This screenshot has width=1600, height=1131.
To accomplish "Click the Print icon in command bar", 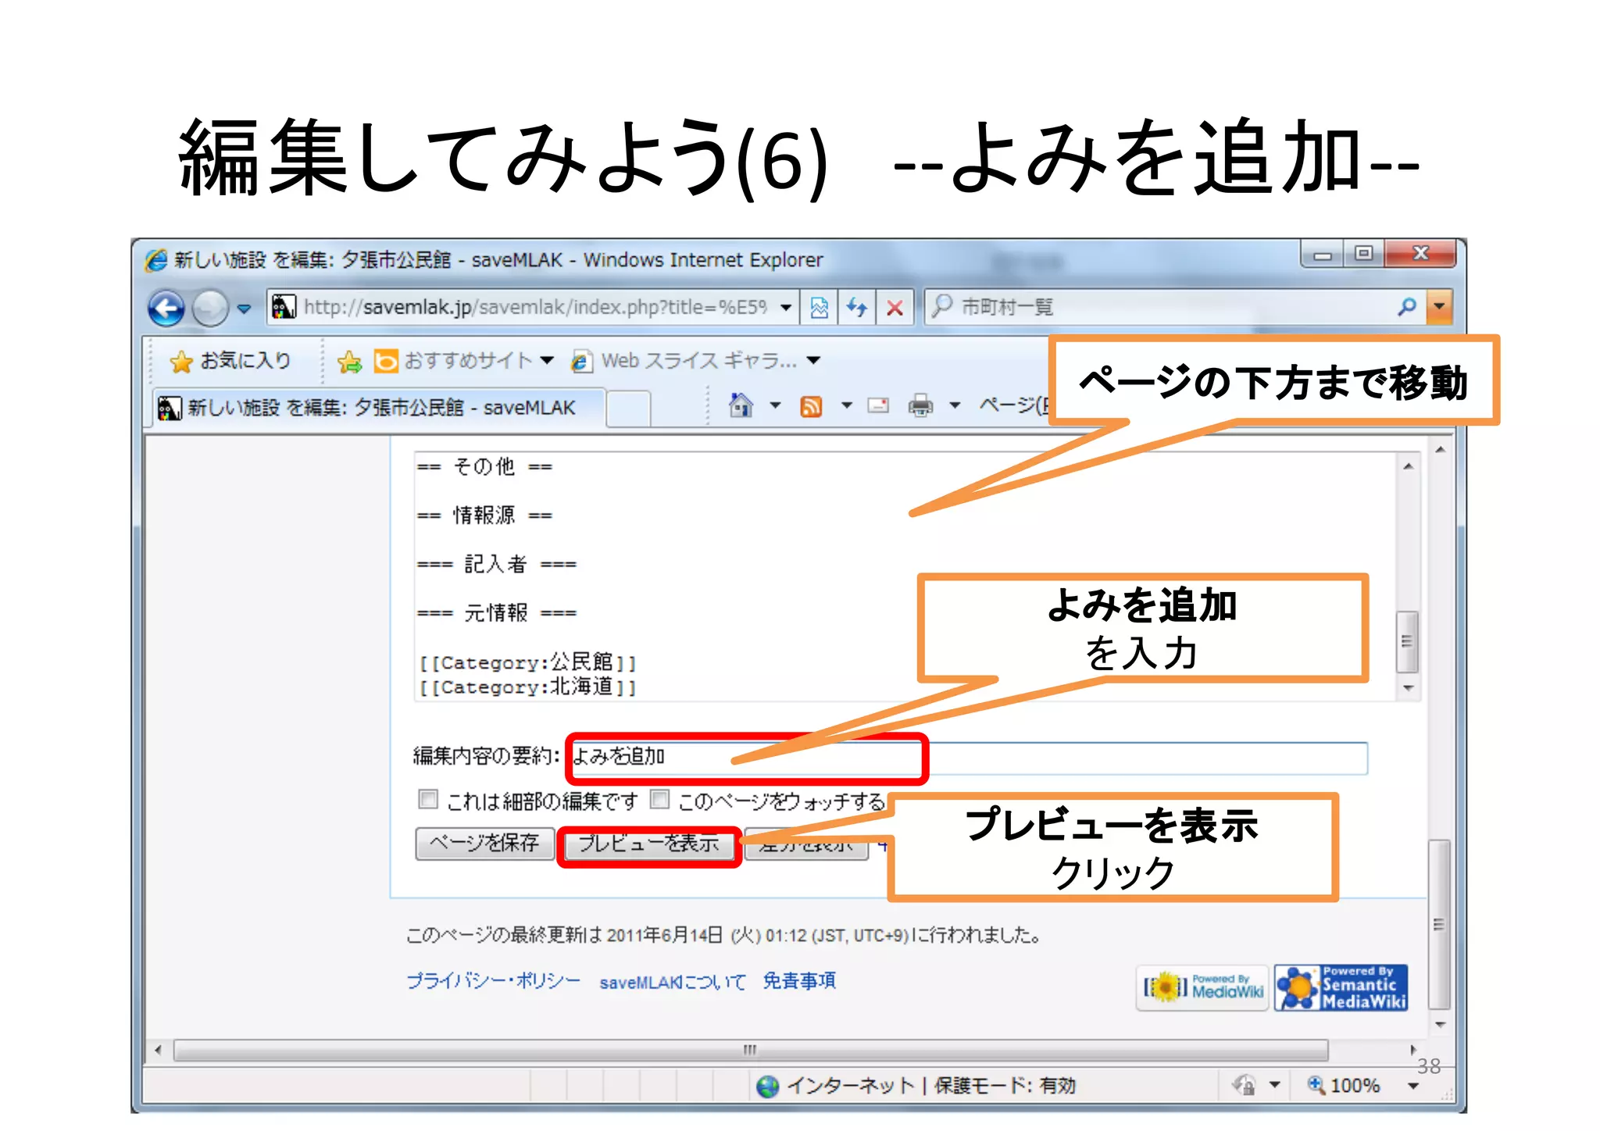I will (x=920, y=405).
